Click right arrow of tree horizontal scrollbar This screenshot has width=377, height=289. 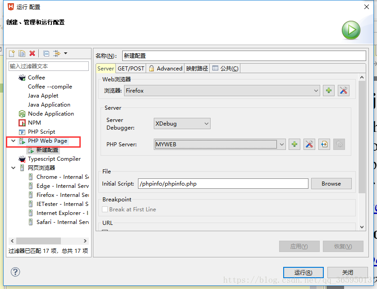click(85, 241)
